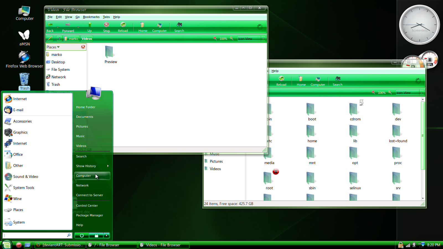Click start menu search field

pyautogui.click(x=37, y=235)
